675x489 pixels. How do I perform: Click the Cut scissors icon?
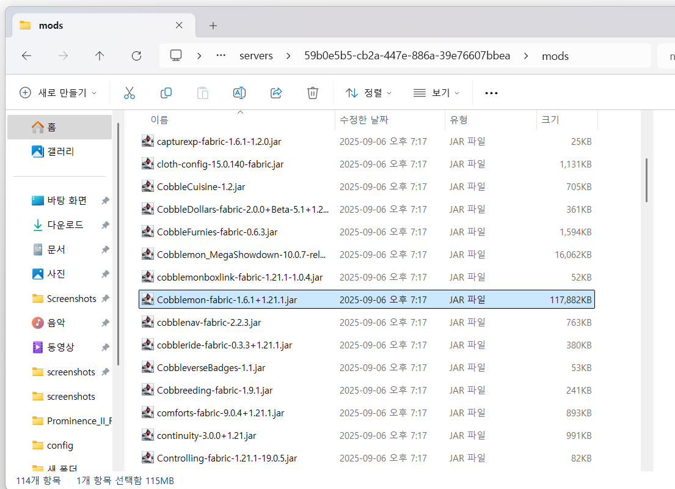129,93
